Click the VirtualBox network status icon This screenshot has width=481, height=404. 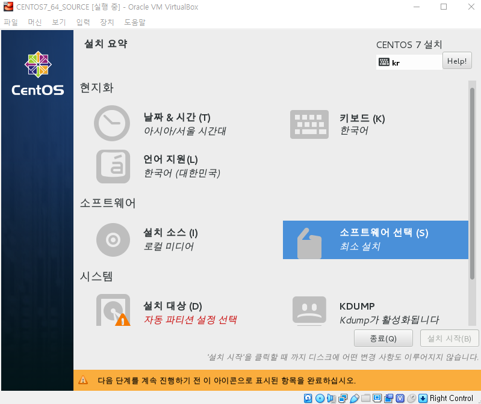click(x=343, y=398)
